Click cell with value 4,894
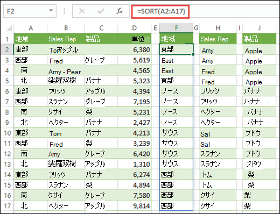Image resolution: width=280 pixels, height=214 pixels. 134,185
